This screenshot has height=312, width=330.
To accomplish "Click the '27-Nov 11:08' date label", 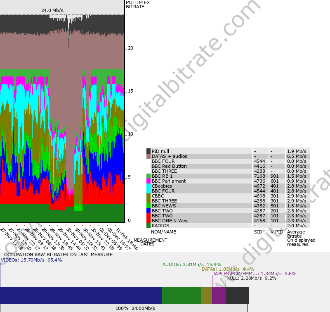I will point(12,239).
